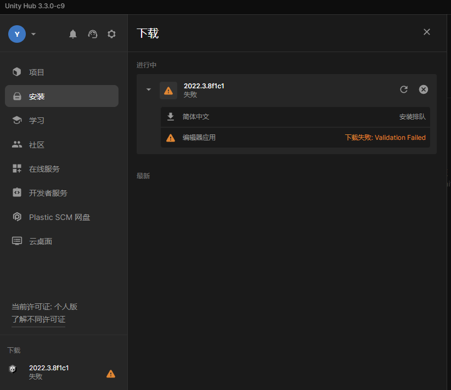Open 在线服务 menu item

coord(61,168)
